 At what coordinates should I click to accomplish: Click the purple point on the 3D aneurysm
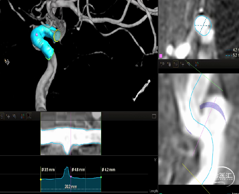tap(37, 35)
